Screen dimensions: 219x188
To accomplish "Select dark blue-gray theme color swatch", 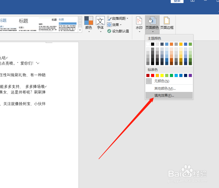I will pyautogui.click(x=162, y=44).
